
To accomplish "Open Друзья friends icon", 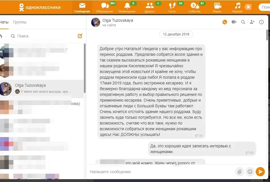I will click(149, 7).
